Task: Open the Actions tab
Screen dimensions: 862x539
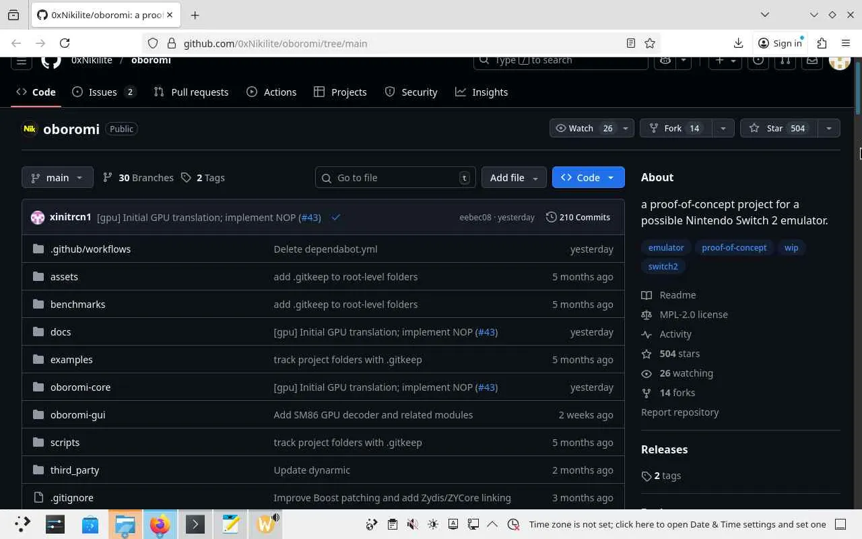Action: click(271, 92)
